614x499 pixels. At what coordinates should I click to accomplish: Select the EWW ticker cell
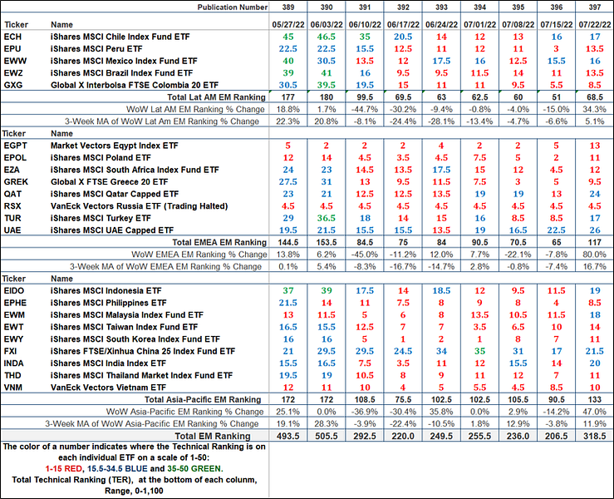pos(15,62)
